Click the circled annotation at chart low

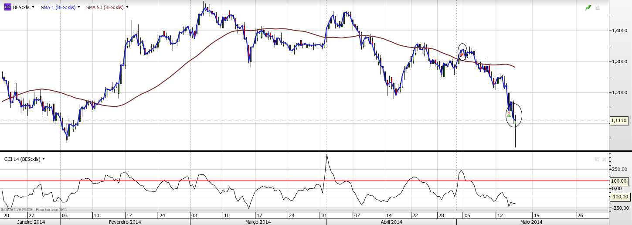[514, 115]
